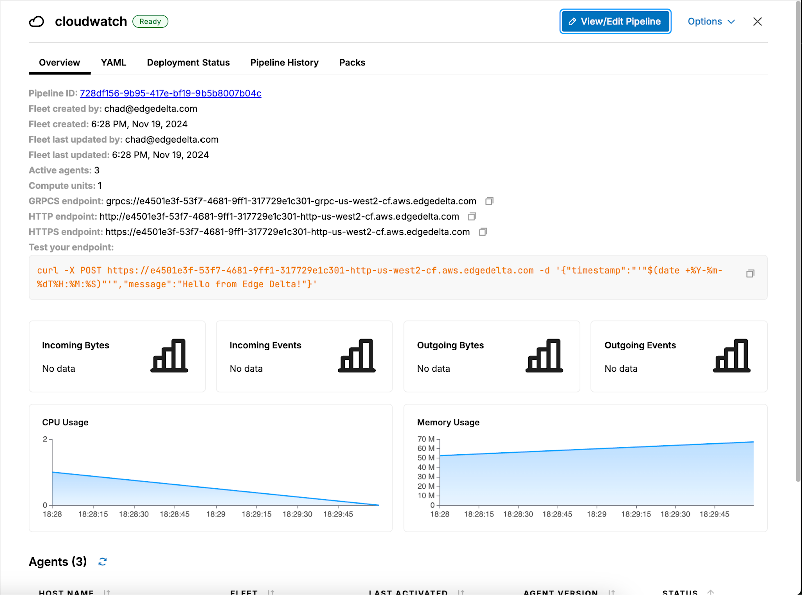Copy the curl test command
The image size is (802, 595).
pos(750,274)
